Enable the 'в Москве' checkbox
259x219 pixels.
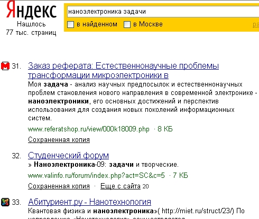127,24
